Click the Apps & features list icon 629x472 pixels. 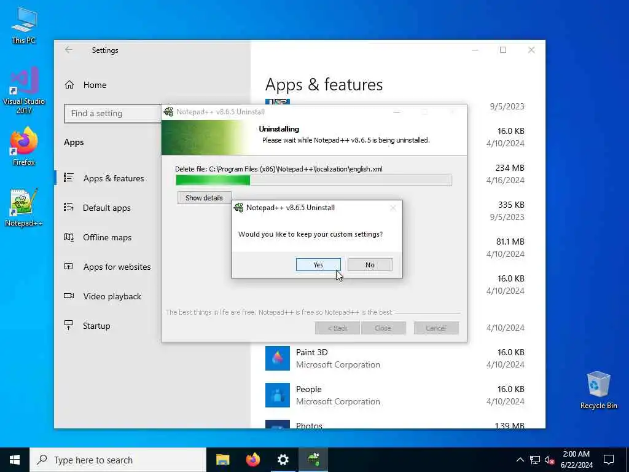click(69, 178)
